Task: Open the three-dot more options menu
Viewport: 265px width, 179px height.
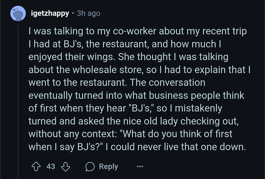Action: tap(140, 166)
